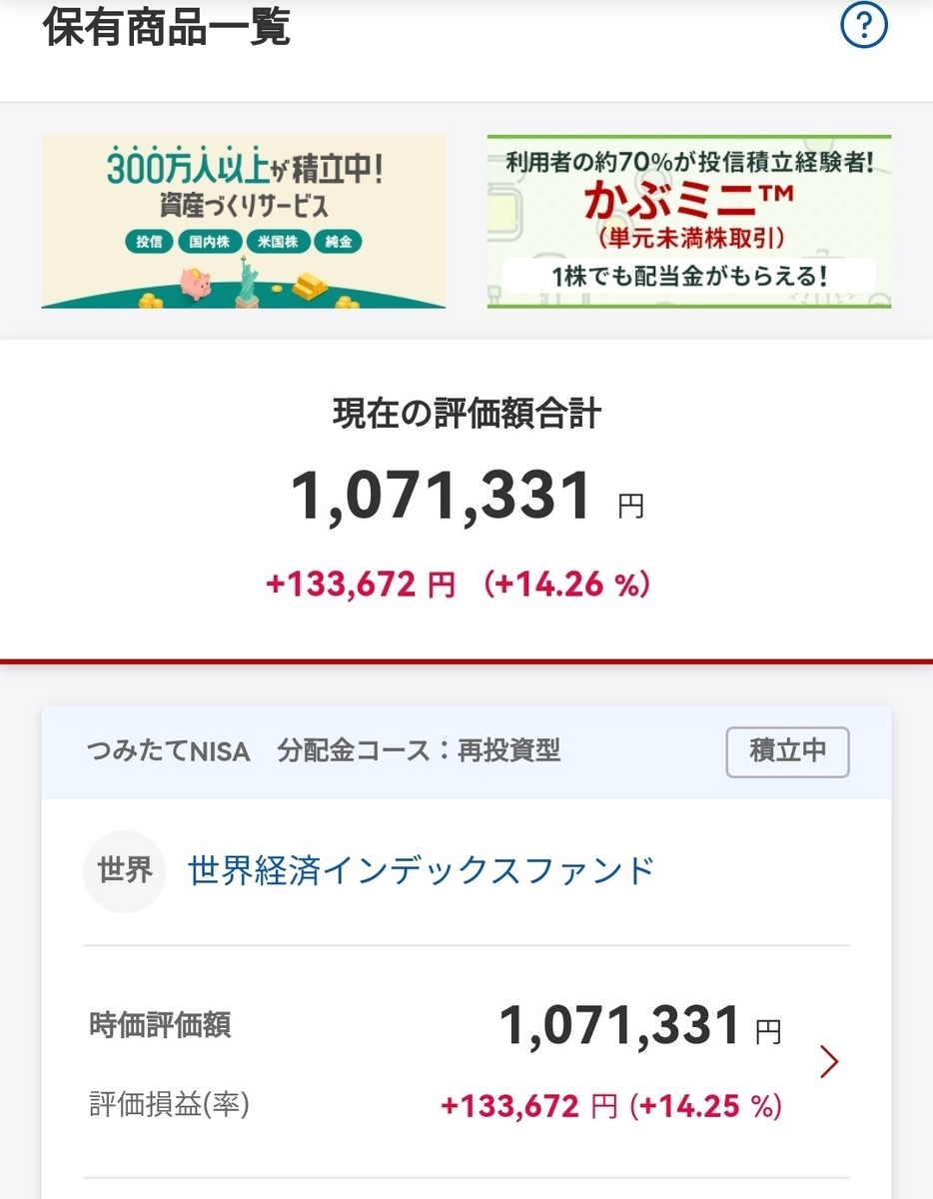933x1199 pixels.
Task: Tap the gold bars illustration
Action: coord(308,284)
